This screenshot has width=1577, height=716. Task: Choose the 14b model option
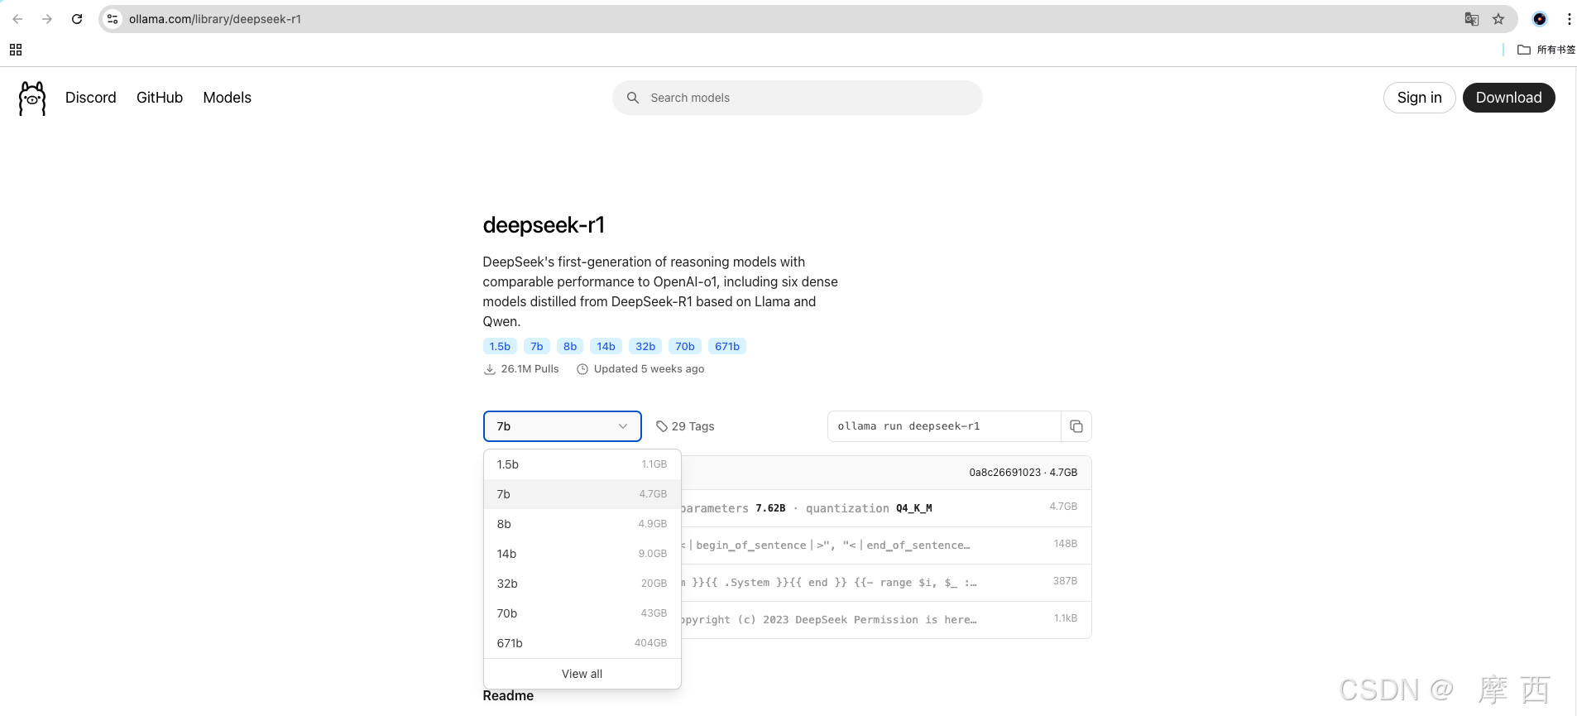click(582, 554)
